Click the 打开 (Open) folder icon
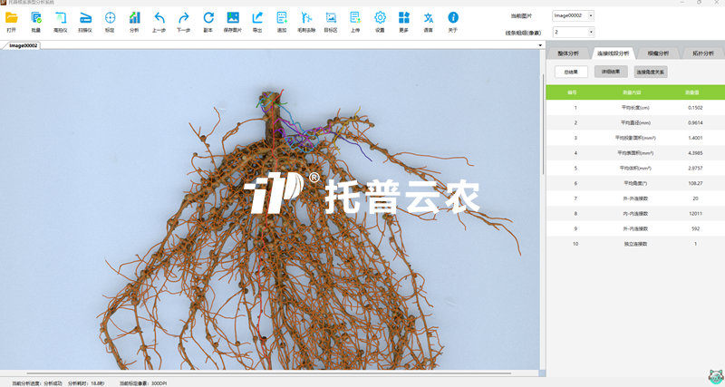Viewport: 725px width, 387px height. [12, 18]
